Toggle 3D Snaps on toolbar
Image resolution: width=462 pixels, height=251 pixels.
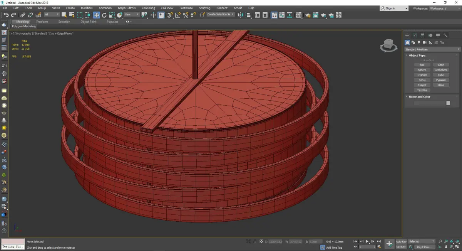(x=169, y=15)
